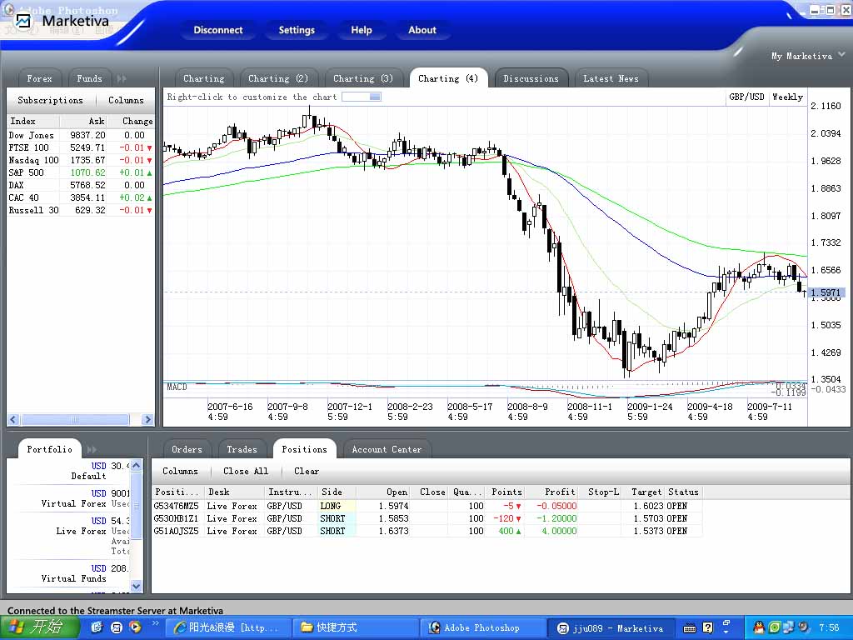Image resolution: width=853 pixels, height=640 pixels.
Task: Click the Windows Media Player quick launch icon
Action: tap(135, 627)
